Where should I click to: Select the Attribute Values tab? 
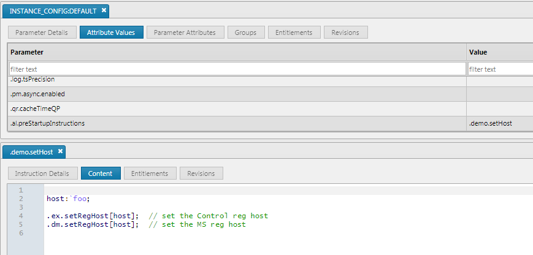tap(112, 32)
